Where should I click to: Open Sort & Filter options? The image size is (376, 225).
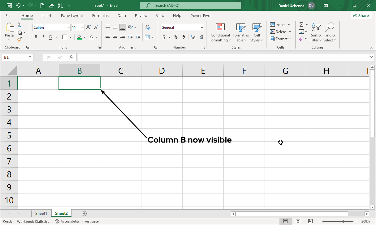[x=316, y=32]
